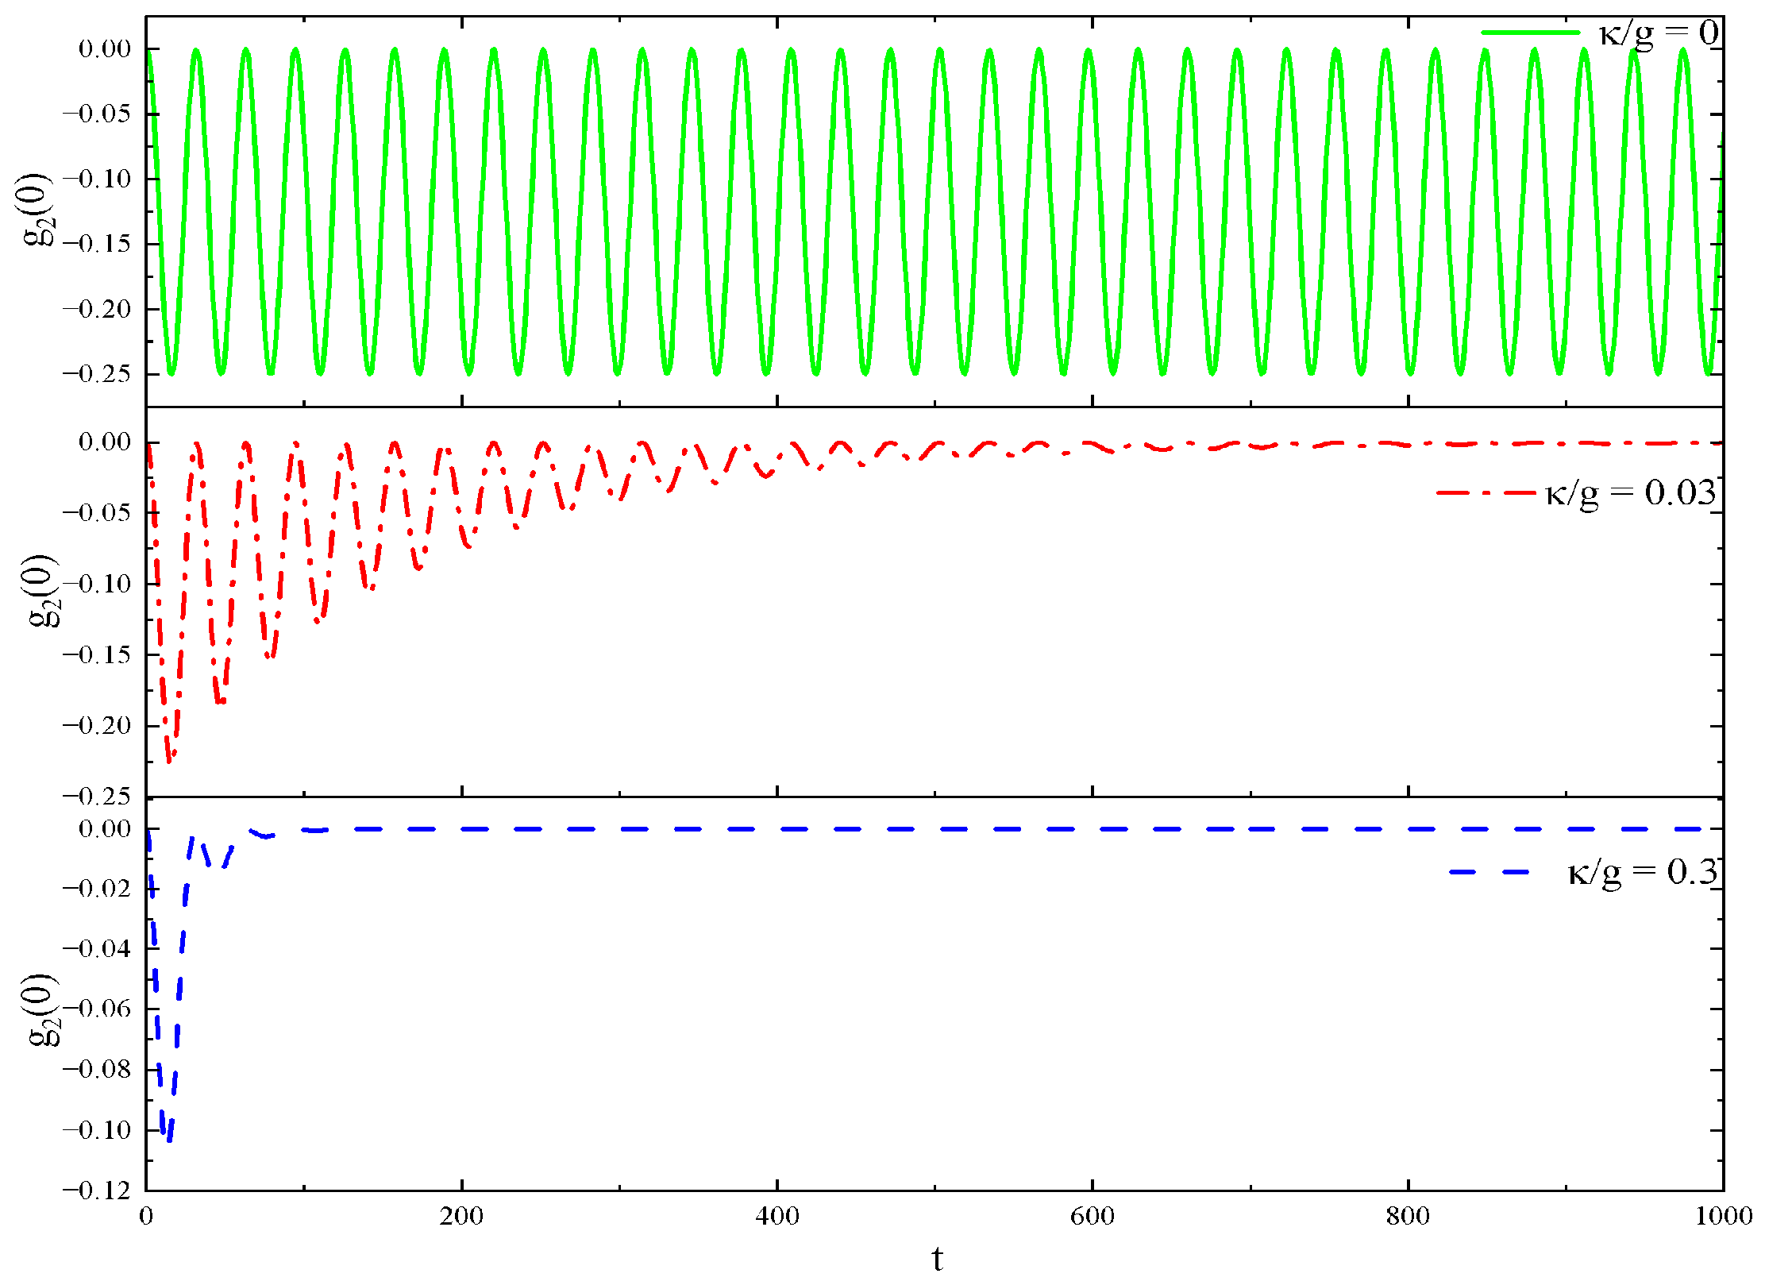Click the first minimum of the red curve
1765x1285 pixels.
(169, 761)
